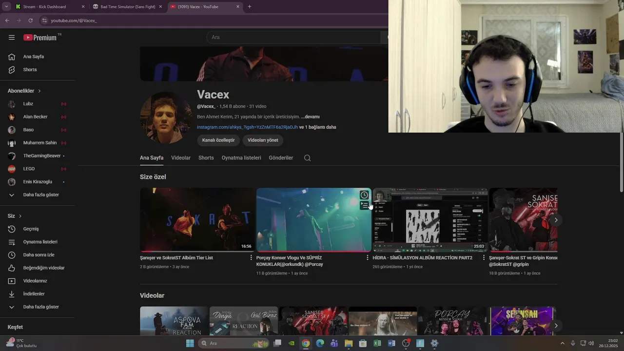Switch to Oynatma listeleri channel tab

coord(241,158)
